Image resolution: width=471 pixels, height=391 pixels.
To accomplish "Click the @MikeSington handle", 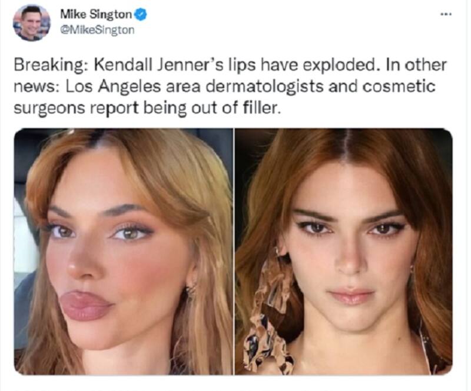I will [97, 29].
